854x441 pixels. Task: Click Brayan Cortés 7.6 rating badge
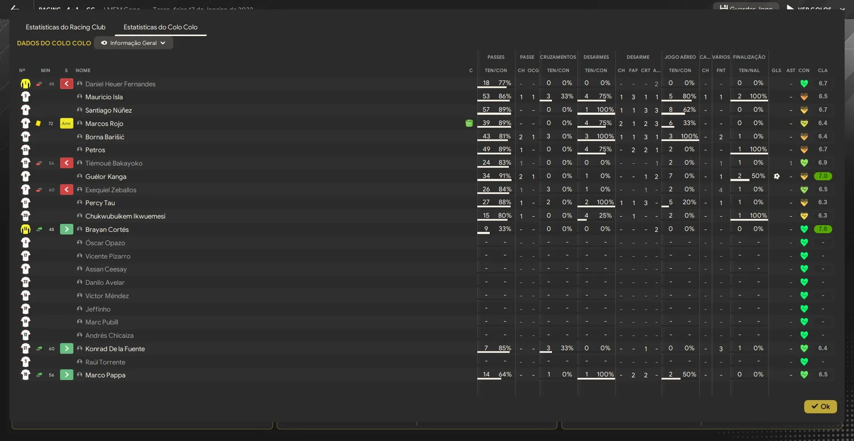(x=823, y=229)
